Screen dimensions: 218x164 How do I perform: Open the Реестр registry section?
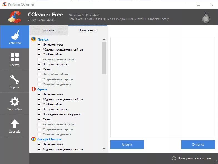(x=15, y=59)
